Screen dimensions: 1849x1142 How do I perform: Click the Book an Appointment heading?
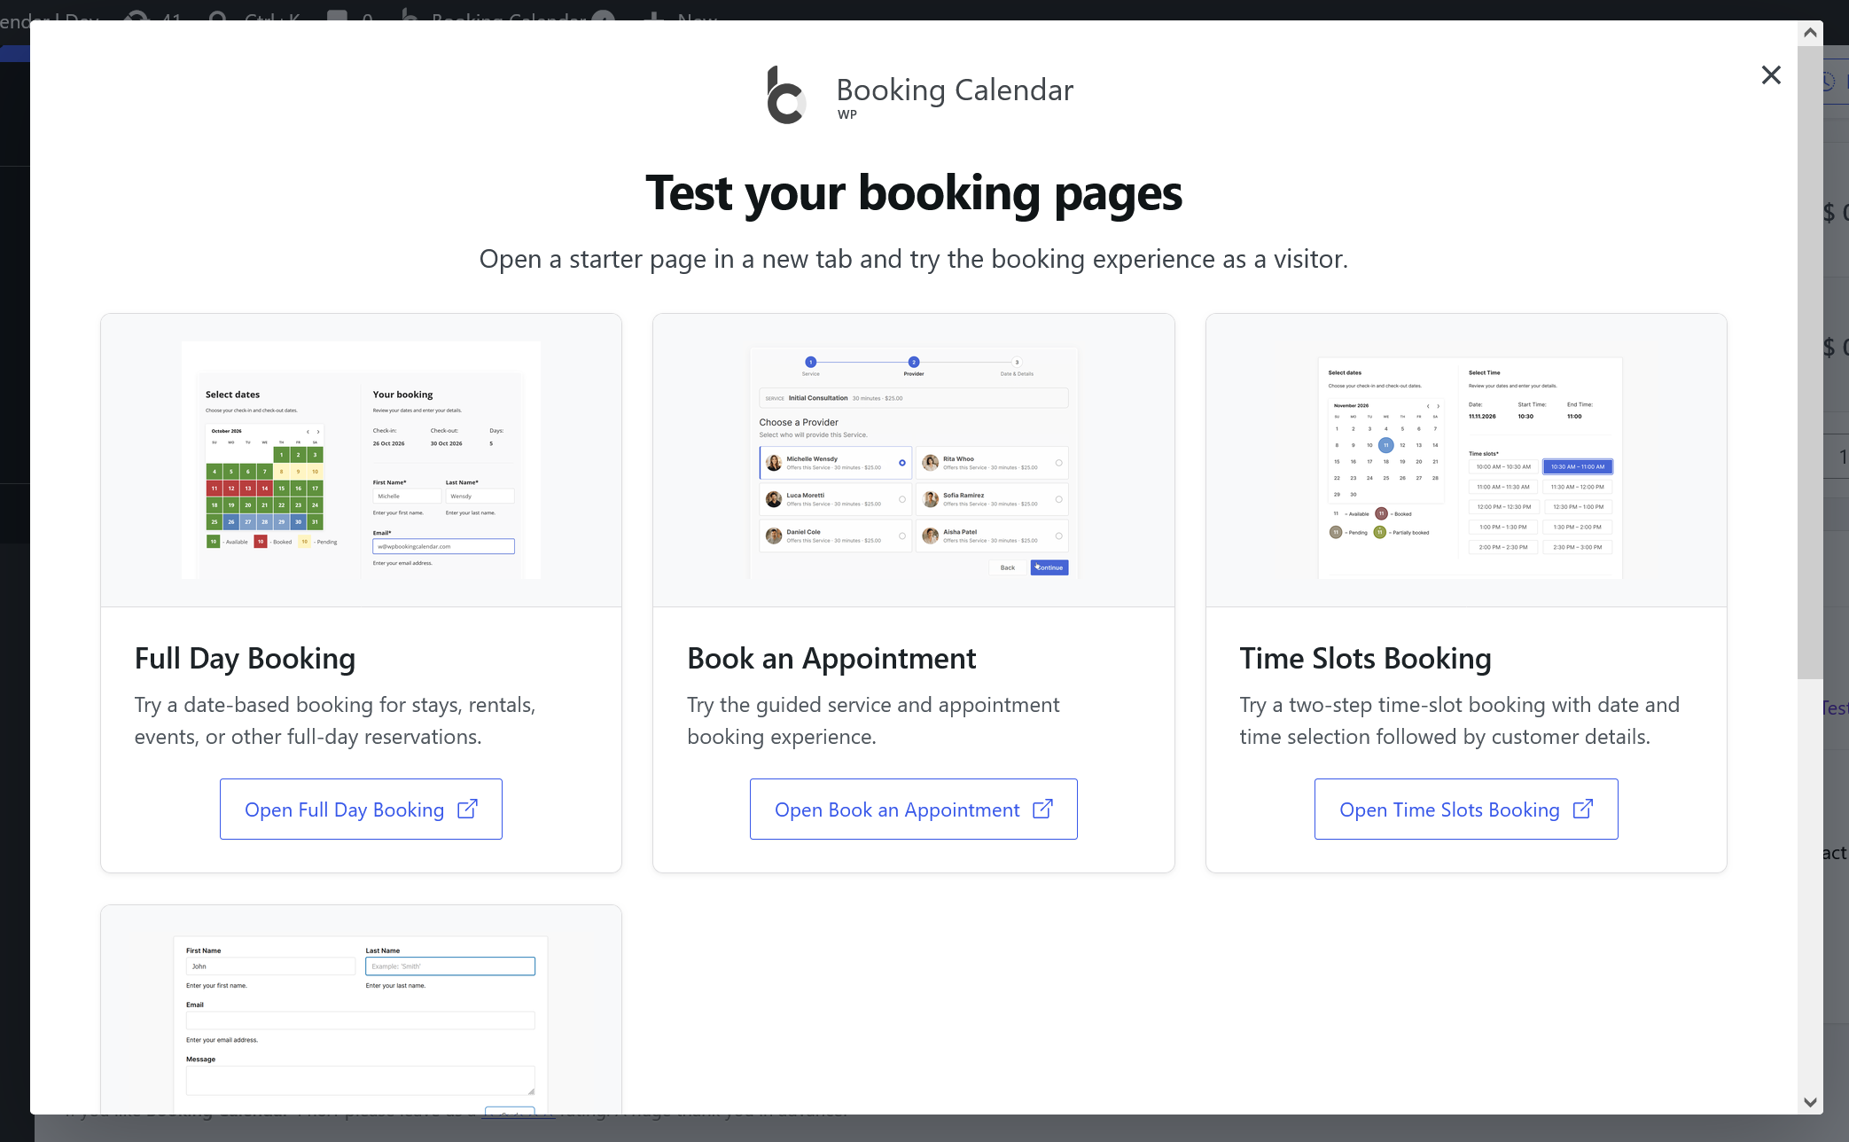pyautogui.click(x=831, y=659)
